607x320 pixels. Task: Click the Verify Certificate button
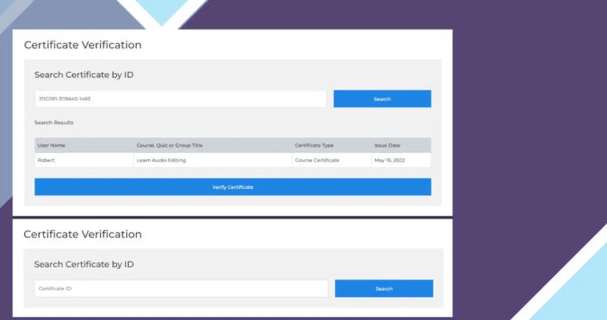(232, 187)
